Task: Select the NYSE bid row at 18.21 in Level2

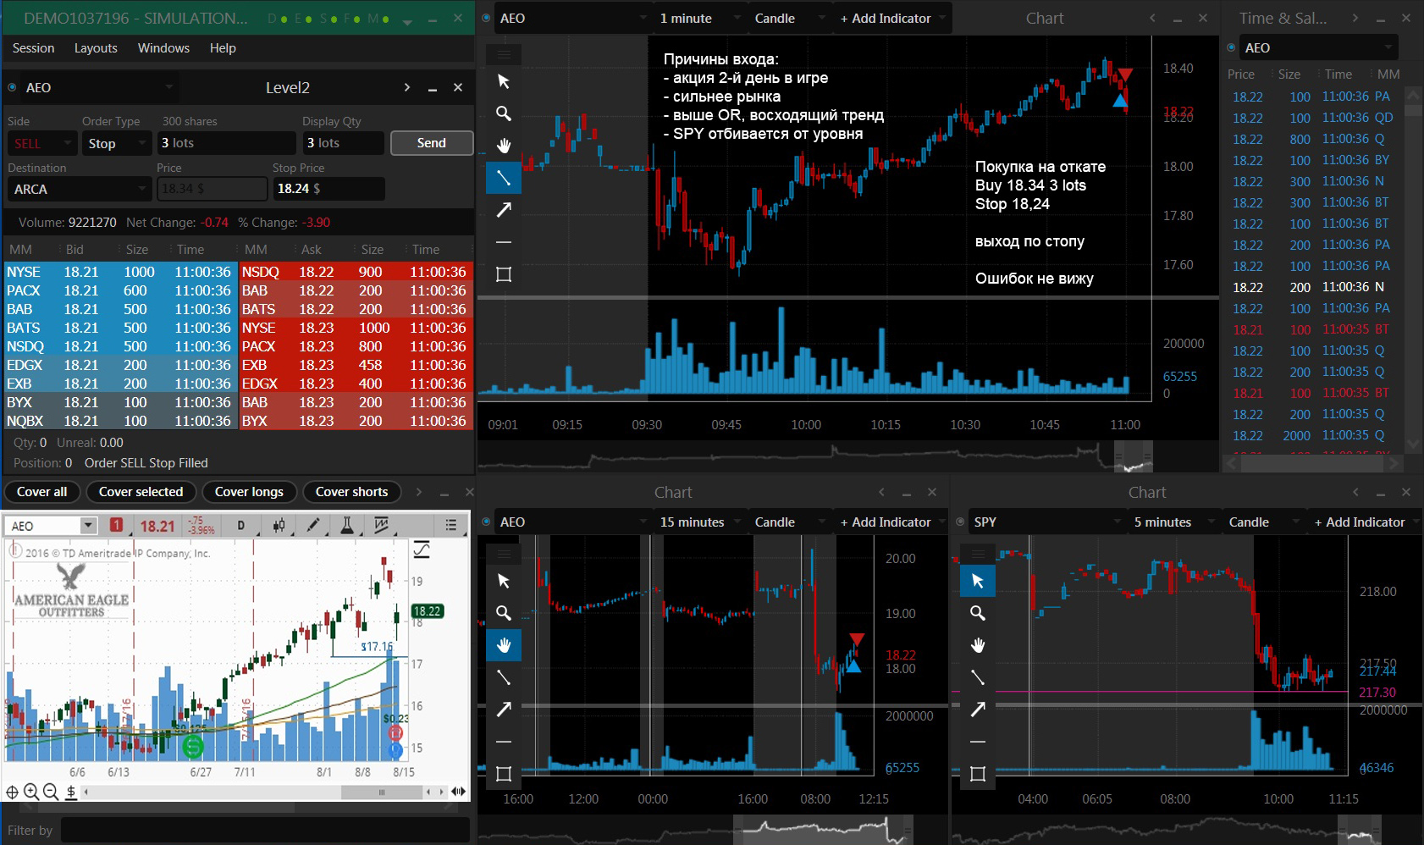Action: click(121, 272)
